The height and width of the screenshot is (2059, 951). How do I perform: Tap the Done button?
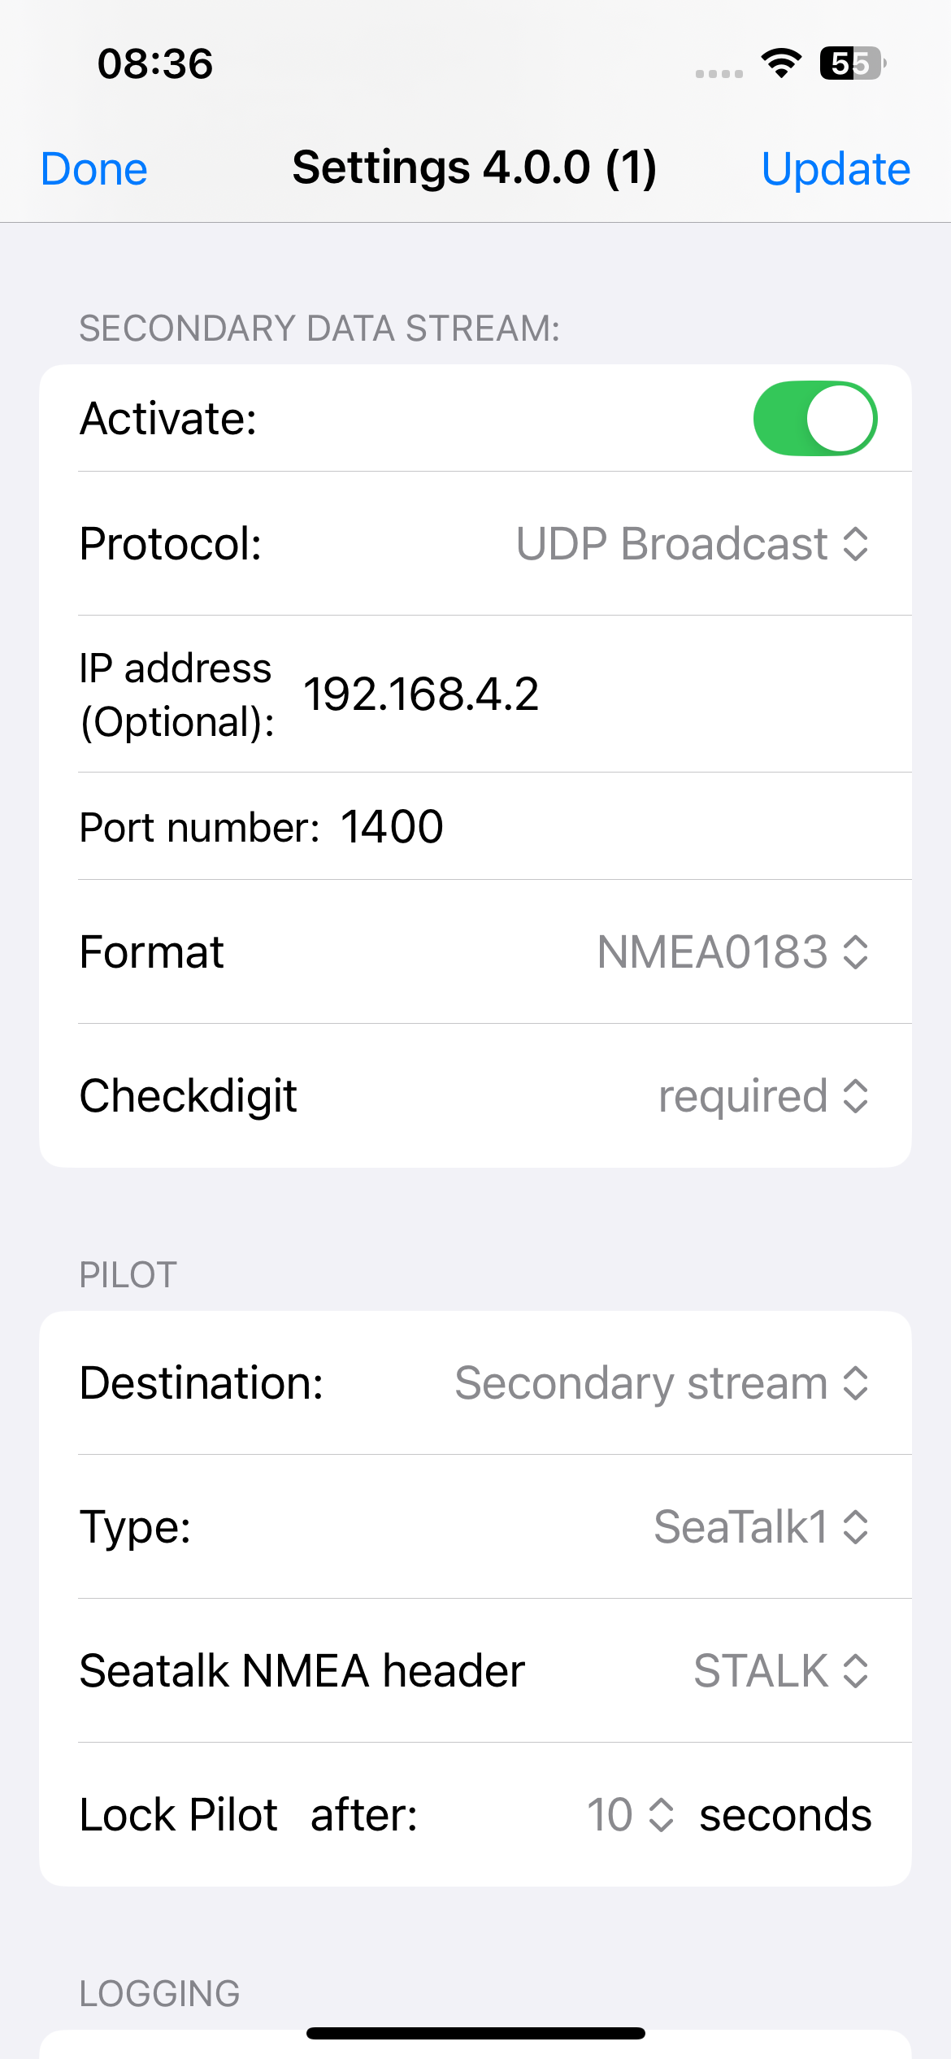coord(94,169)
